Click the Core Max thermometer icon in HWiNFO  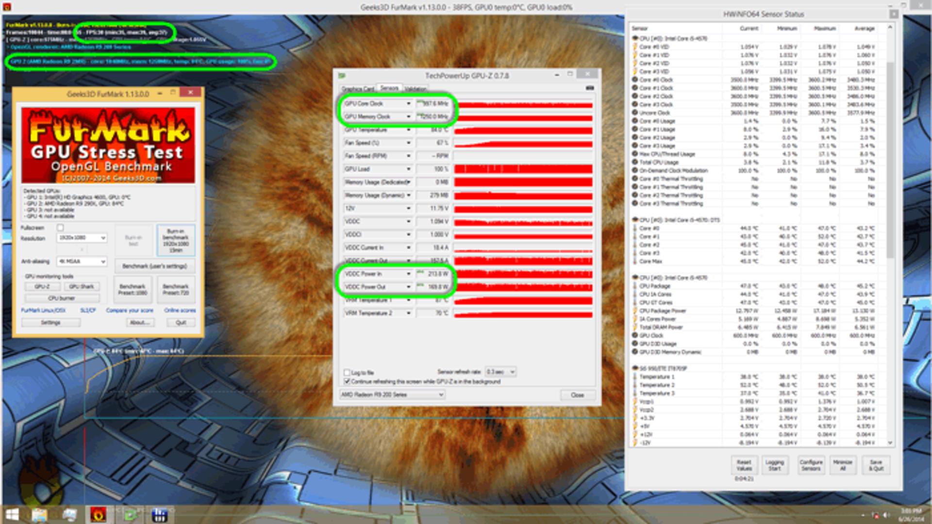[x=634, y=261]
